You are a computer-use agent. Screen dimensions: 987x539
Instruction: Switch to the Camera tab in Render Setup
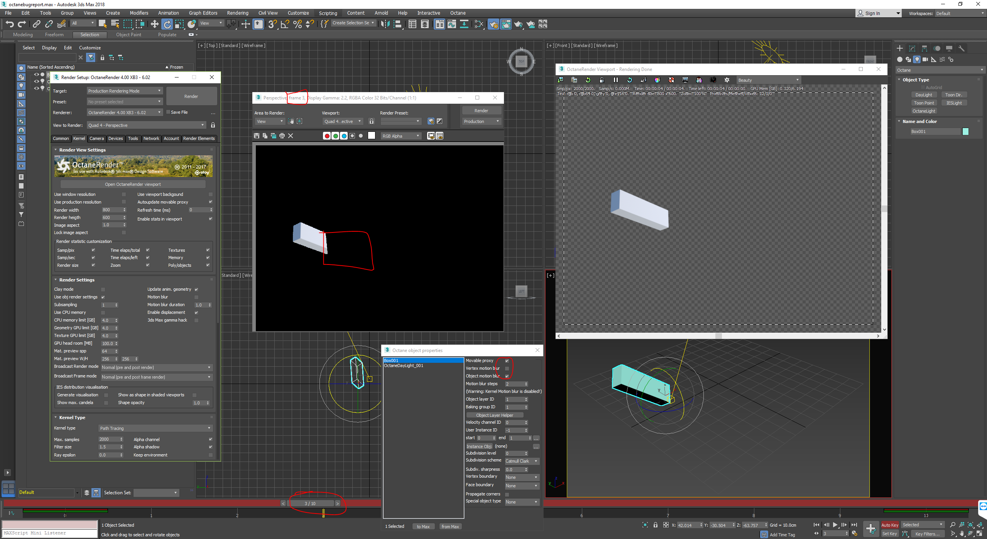pyautogui.click(x=96, y=138)
